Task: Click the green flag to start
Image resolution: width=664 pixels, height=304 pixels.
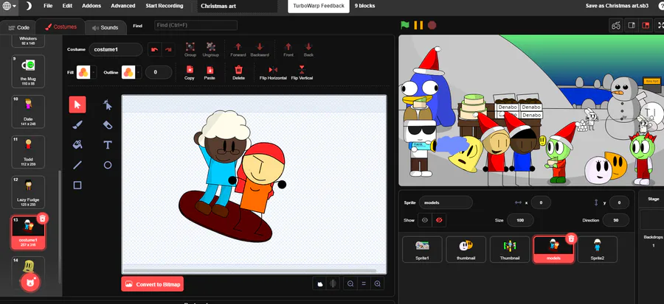Action: click(x=405, y=25)
